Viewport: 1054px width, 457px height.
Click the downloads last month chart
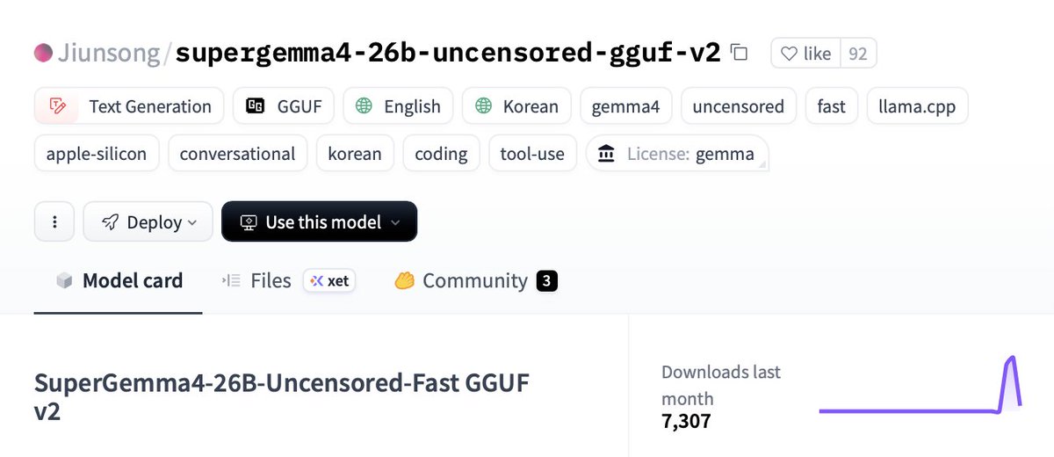(x=919, y=387)
